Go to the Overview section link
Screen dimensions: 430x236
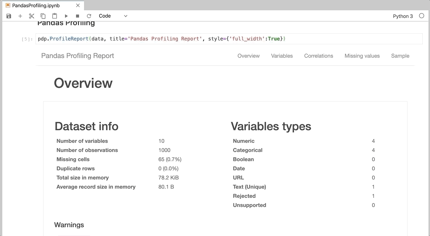(x=249, y=56)
